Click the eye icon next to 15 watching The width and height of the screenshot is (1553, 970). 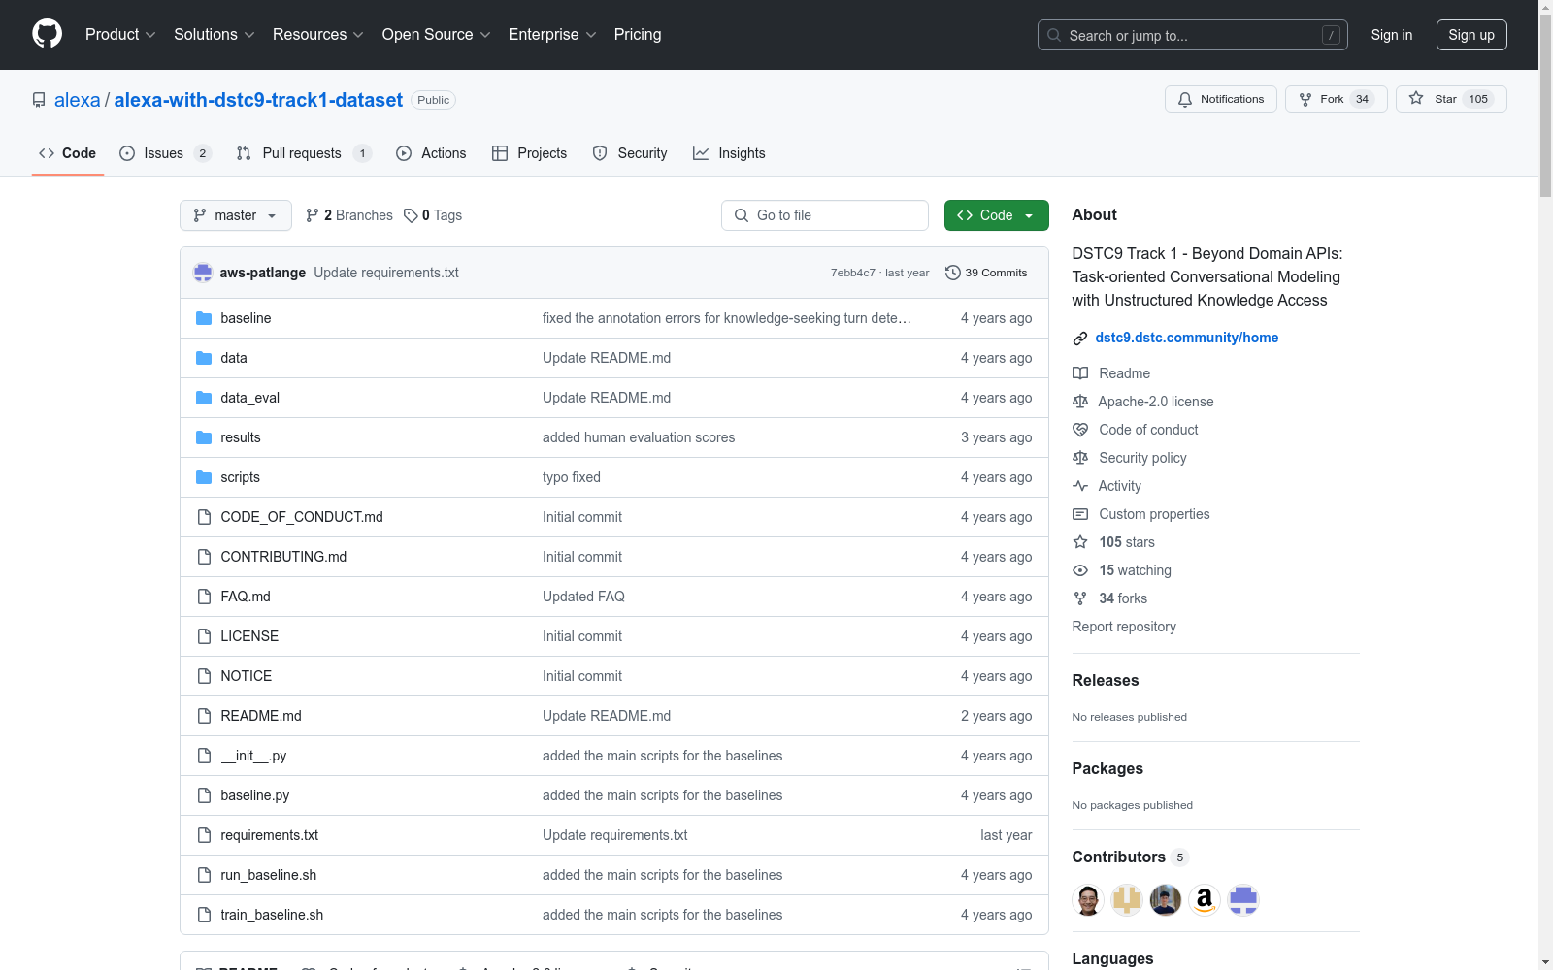1080,570
